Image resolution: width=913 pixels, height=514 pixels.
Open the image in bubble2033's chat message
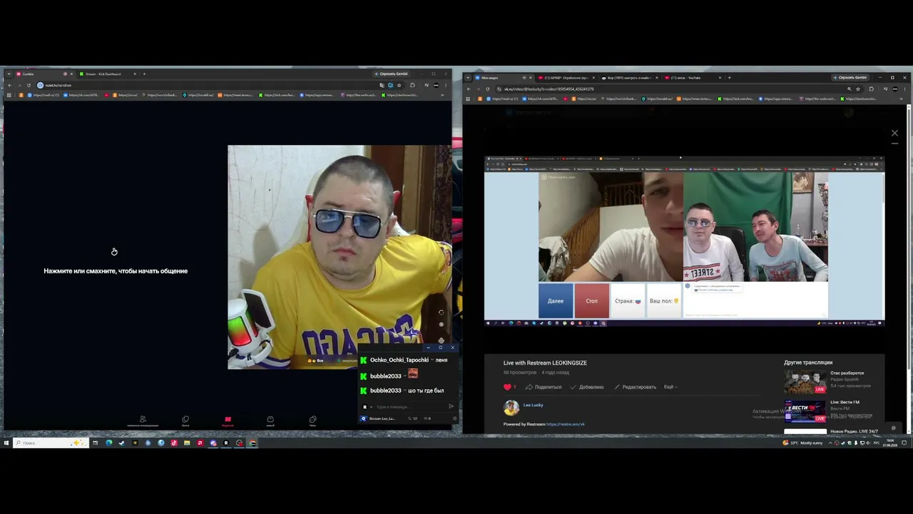[x=412, y=374]
